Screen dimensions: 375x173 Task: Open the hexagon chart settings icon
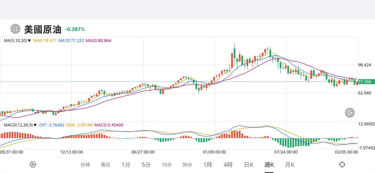[33, 164]
